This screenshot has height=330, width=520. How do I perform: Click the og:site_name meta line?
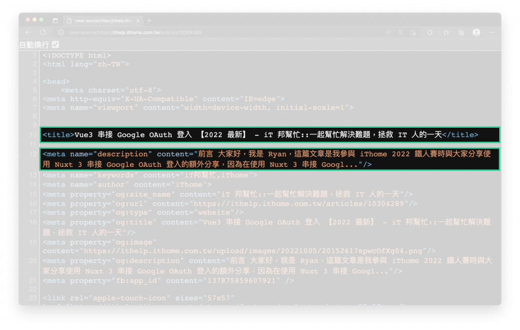[x=227, y=194]
